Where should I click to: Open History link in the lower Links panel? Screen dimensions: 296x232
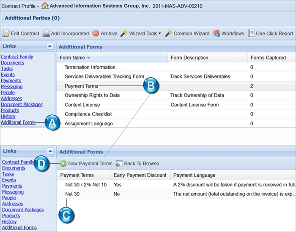9,221
